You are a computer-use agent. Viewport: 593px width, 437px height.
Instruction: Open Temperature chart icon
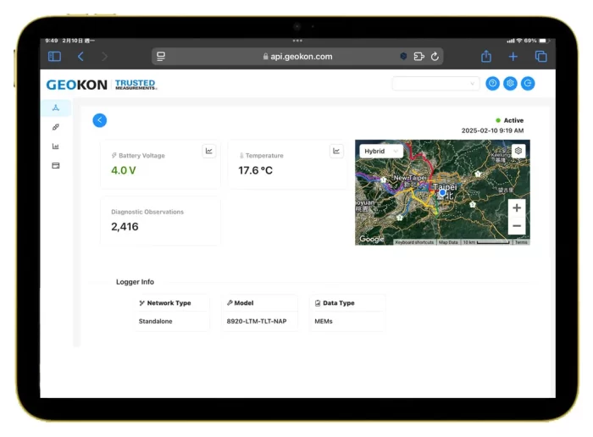(336, 152)
